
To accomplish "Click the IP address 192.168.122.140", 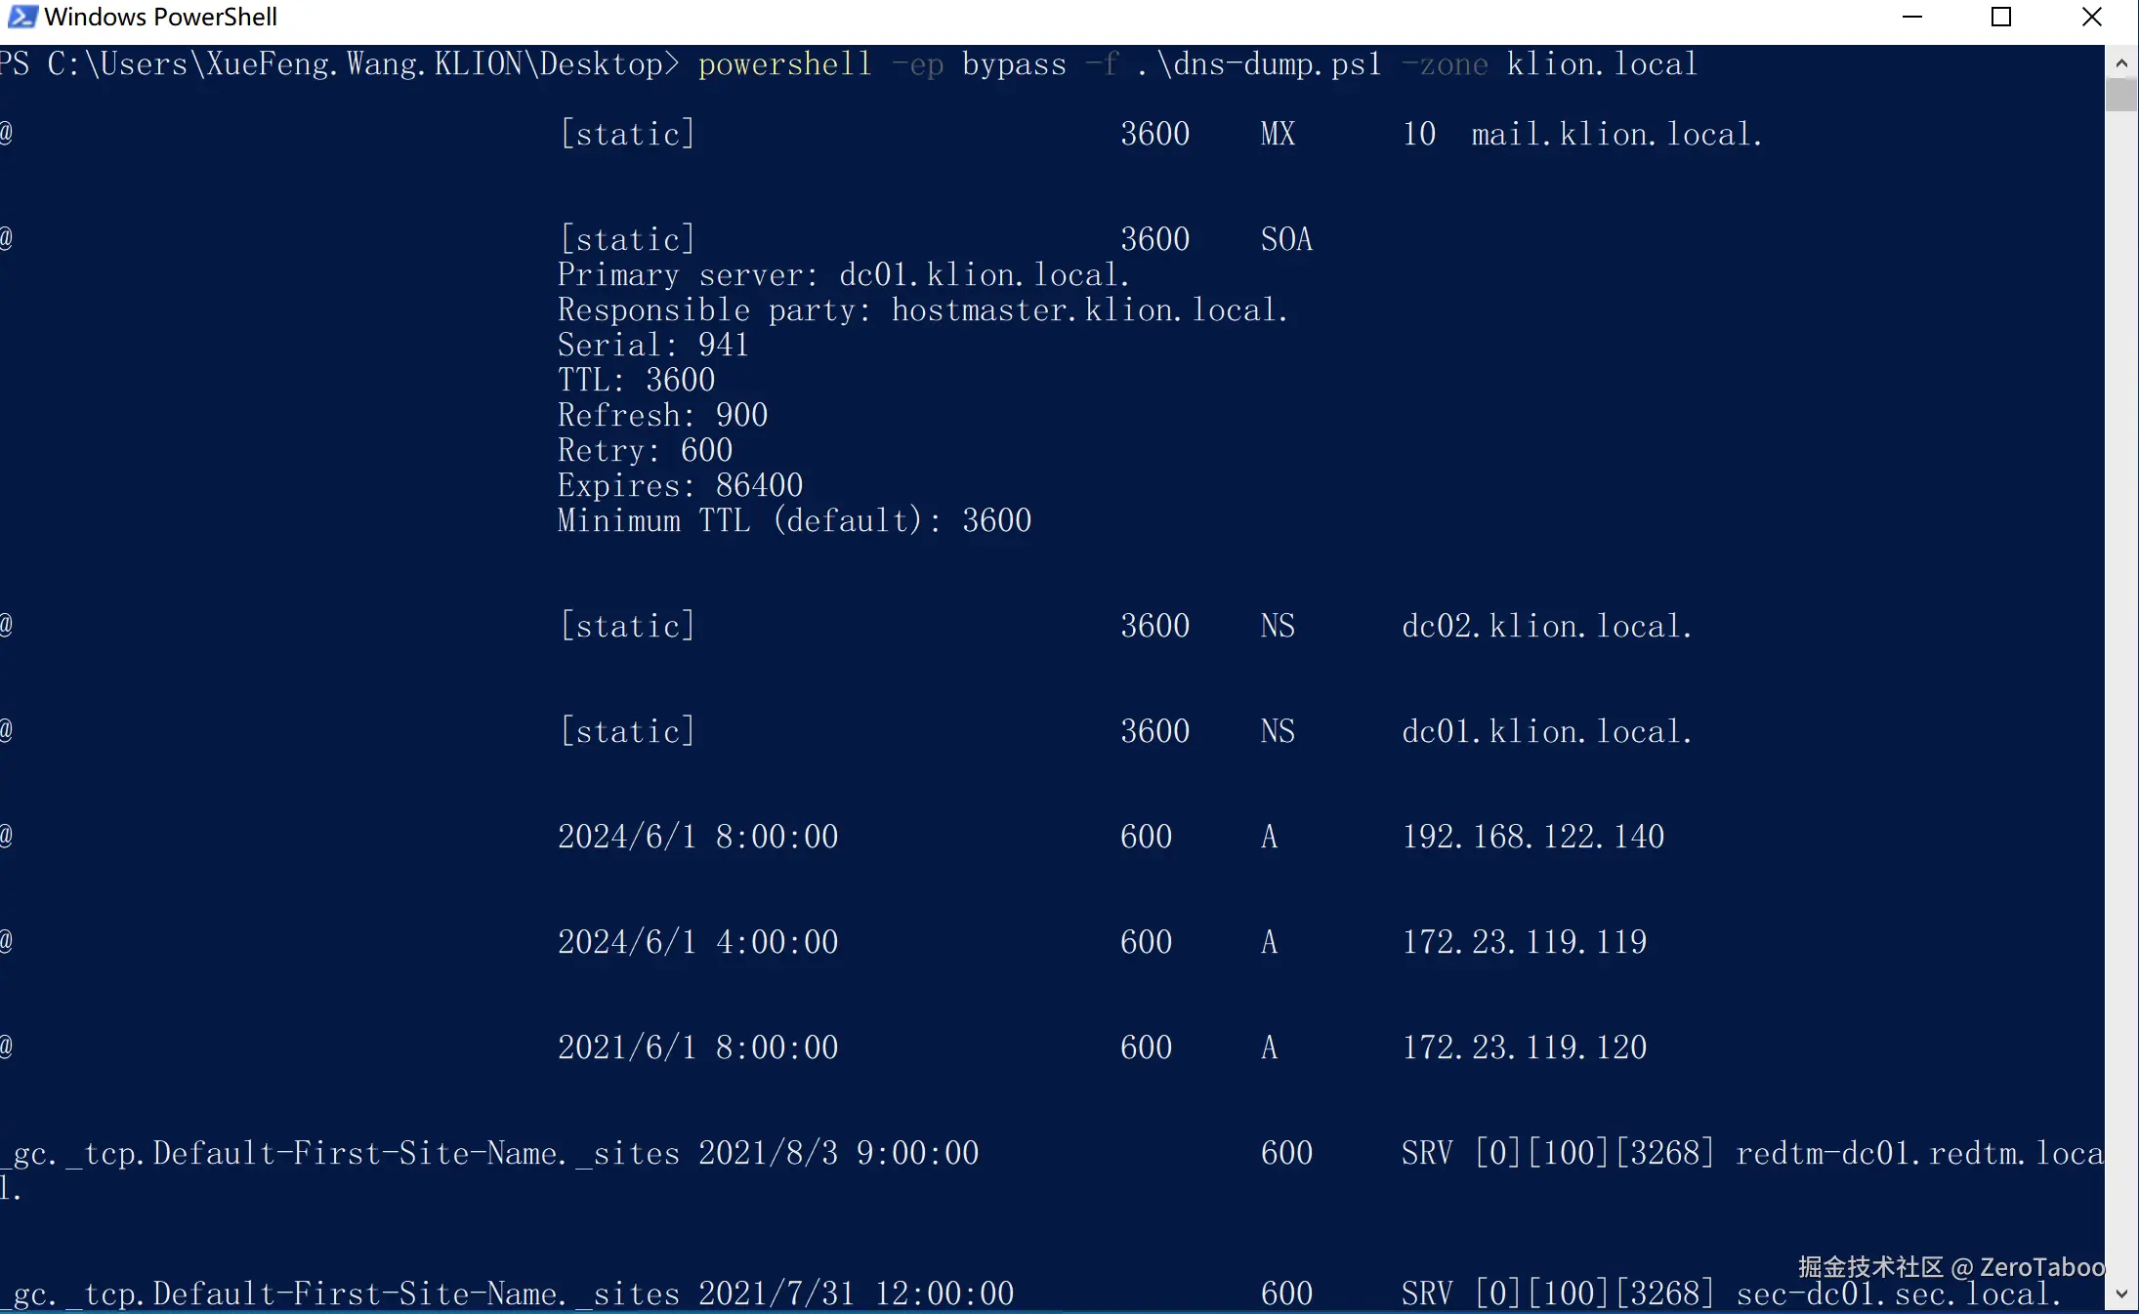I will [1533, 837].
